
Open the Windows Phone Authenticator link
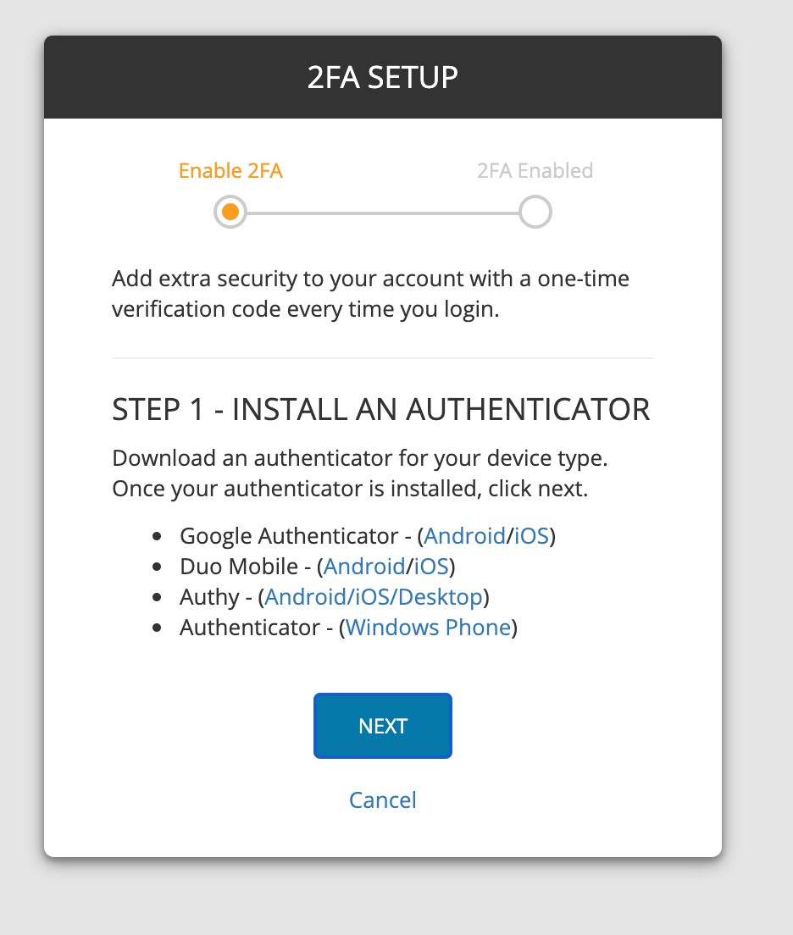click(x=429, y=628)
